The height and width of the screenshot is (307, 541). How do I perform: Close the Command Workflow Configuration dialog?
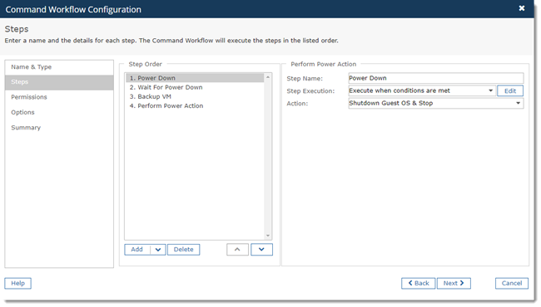point(522,8)
